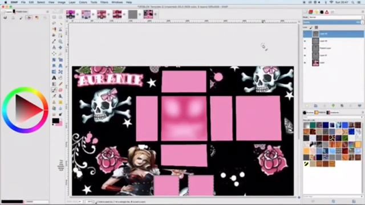Open the Layer menu
365x205 pixels.
click(72, 2)
